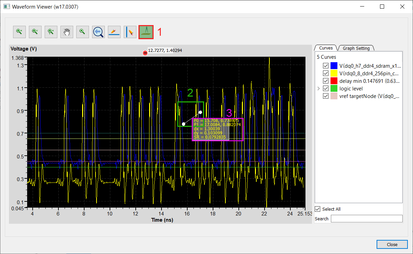Select the horizontal marker drawing tool

(114, 32)
